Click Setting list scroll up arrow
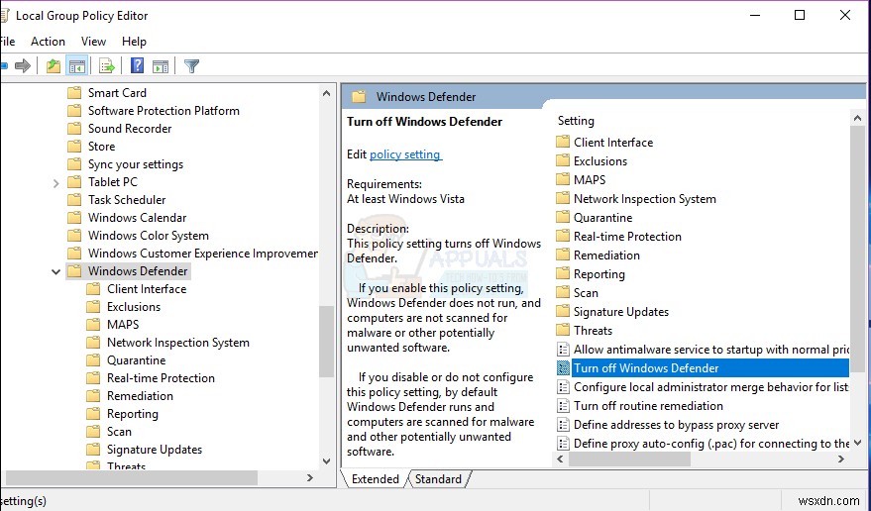This screenshot has width=871, height=511. coord(857,118)
